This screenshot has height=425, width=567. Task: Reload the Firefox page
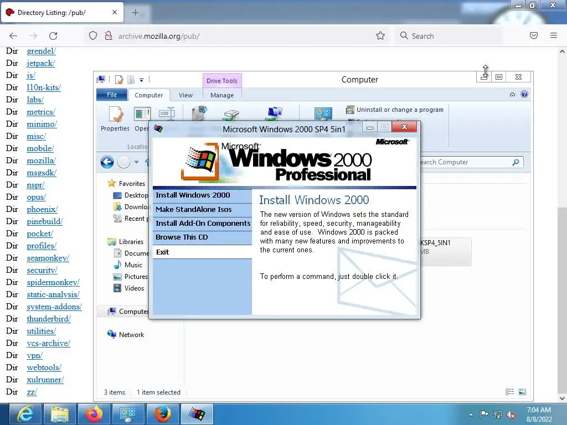point(53,36)
